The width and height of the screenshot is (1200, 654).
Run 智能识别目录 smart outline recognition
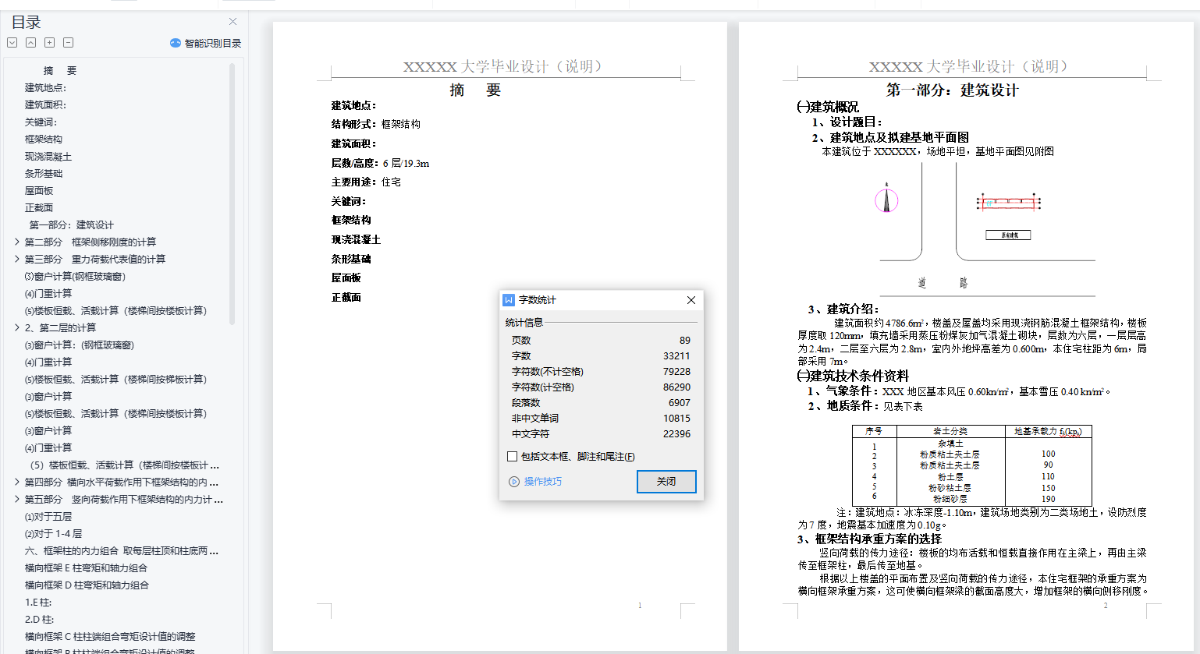205,43
